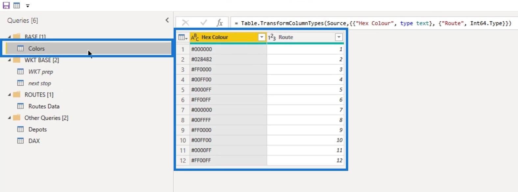Select the Colors query
This screenshot has width=518, height=192.
tap(89, 49)
